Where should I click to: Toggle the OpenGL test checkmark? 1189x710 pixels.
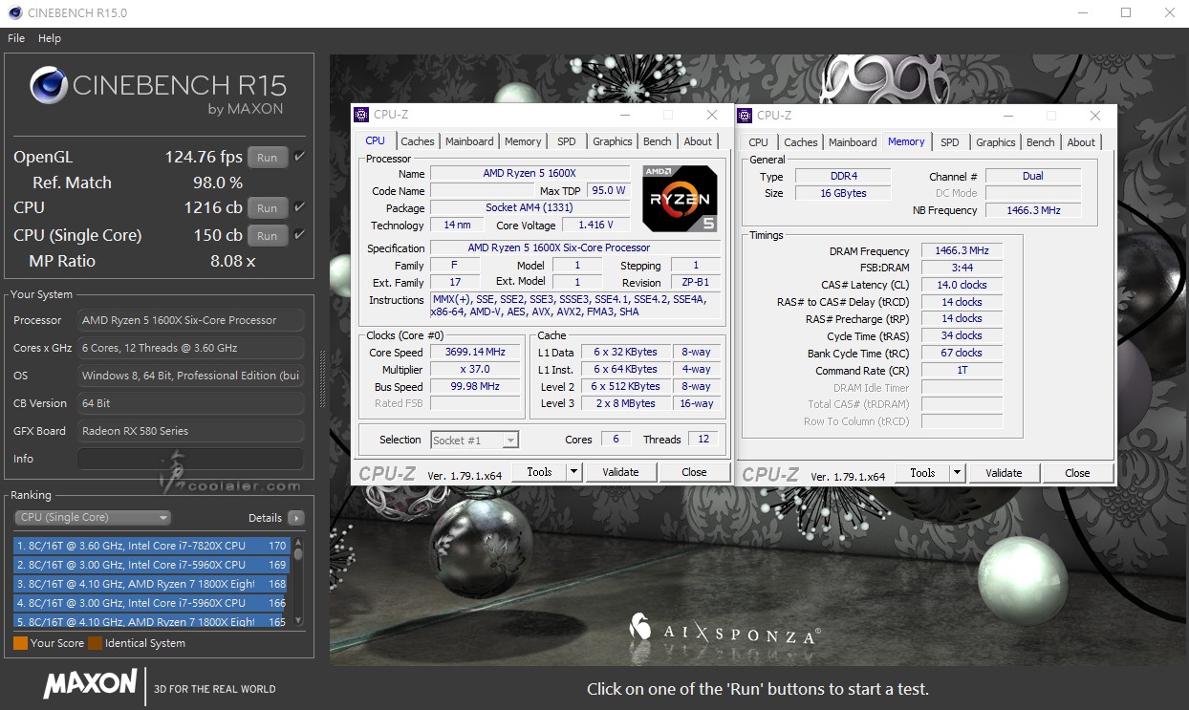pyautogui.click(x=299, y=157)
